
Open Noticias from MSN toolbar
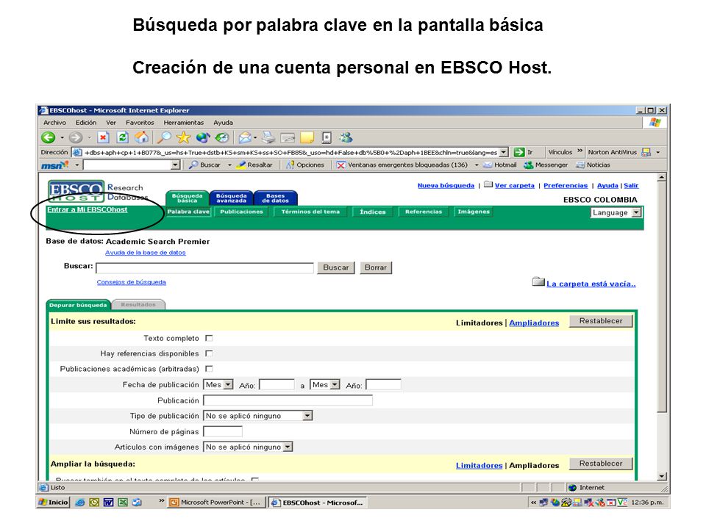click(593, 165)
